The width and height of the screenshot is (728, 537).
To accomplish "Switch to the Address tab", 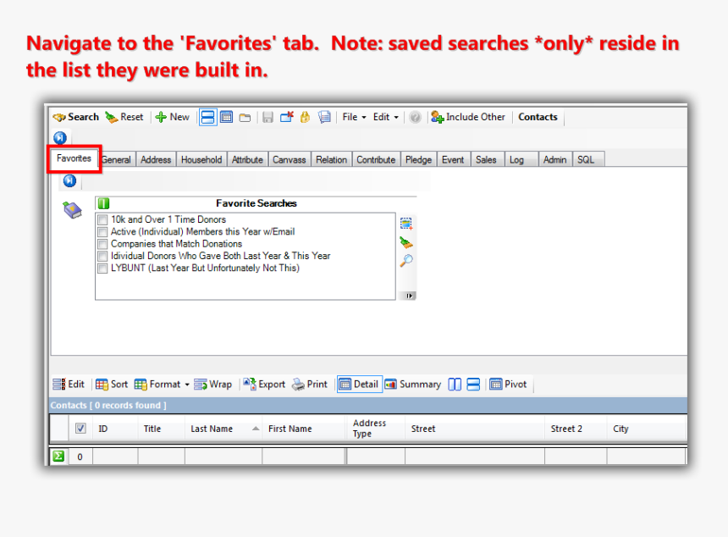I will tap(156, 160).
